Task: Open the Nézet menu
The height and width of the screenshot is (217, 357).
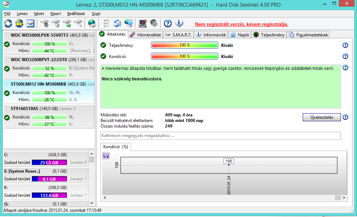Action: point(39,14)
